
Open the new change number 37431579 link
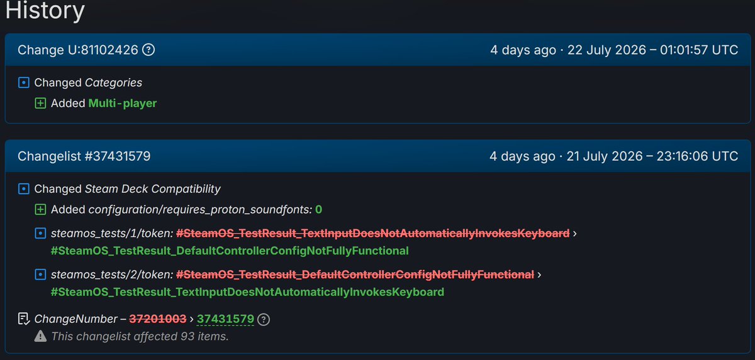click(225, 319)
